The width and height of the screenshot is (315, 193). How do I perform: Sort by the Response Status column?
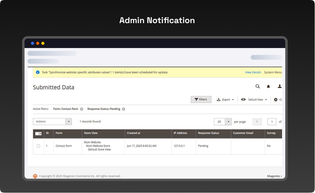(x=208, y=133)
